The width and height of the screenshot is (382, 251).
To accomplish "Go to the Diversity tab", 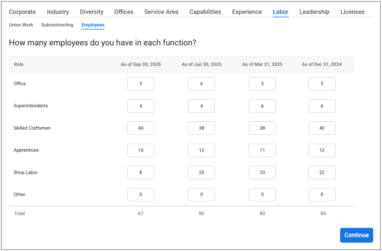I will [92, 12].
